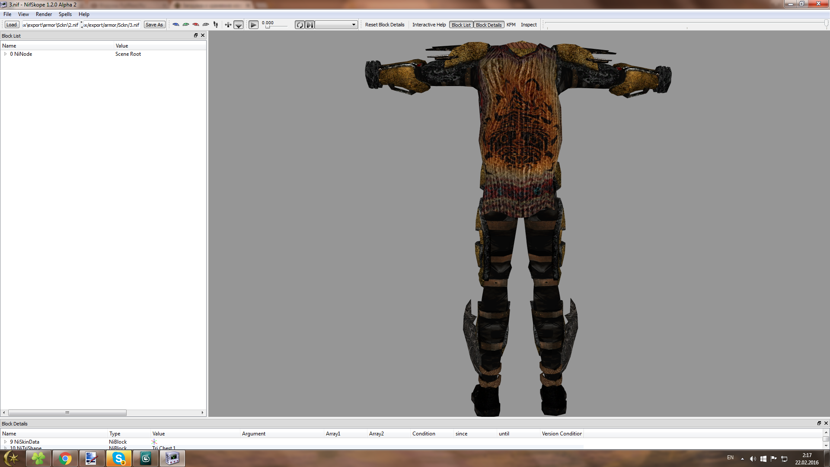
Task: Float the Block List panel
Action: click(x=196, y=35)
